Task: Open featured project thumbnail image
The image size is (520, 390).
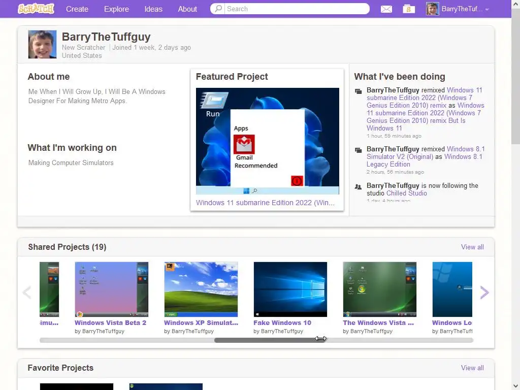Action: coord(267,141)
